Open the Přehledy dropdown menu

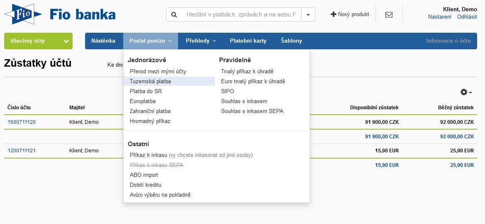click(x=201, y=41)
